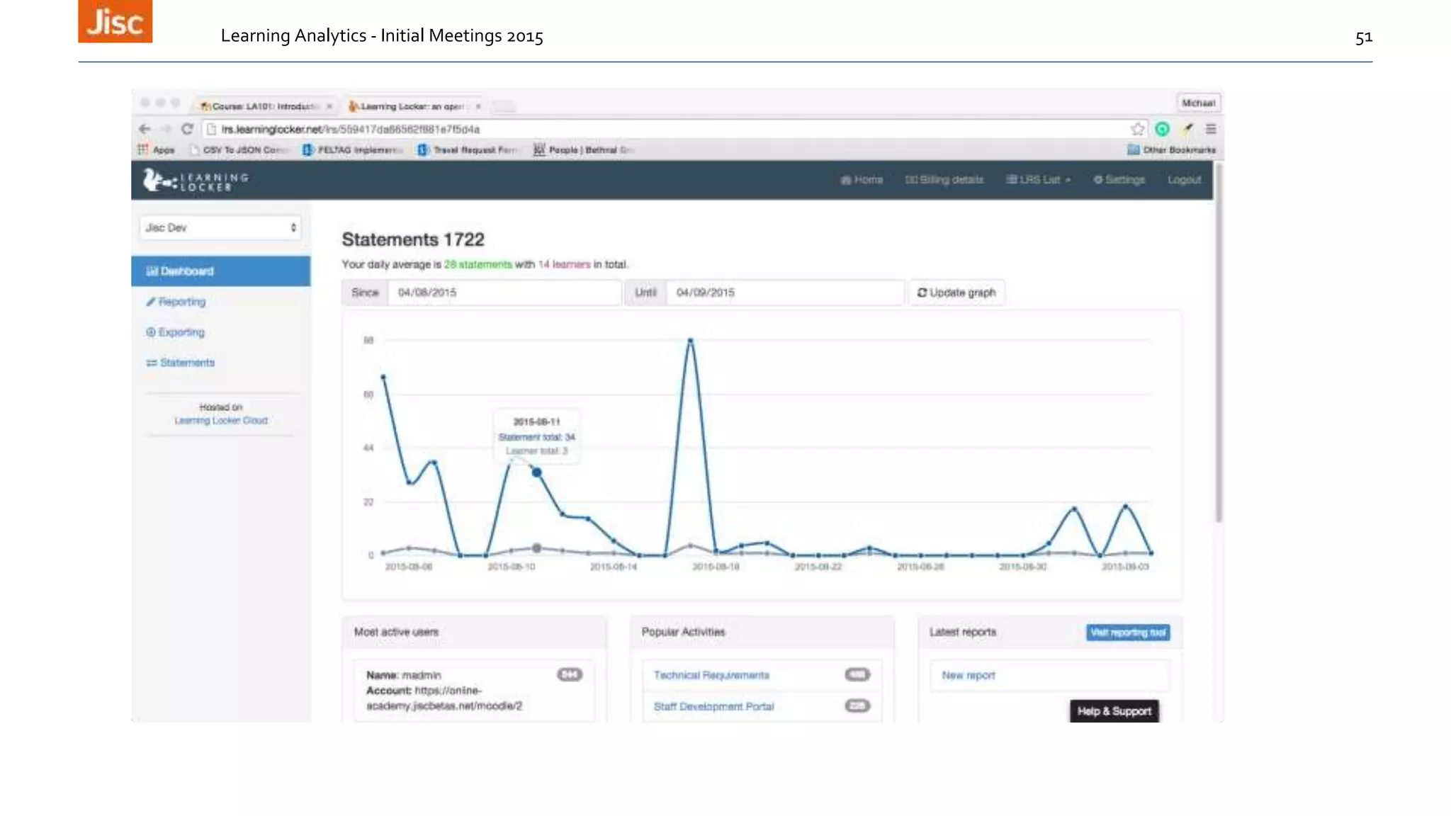
Task: Open Reporting in the sidebar
Action: coord(176,302)
